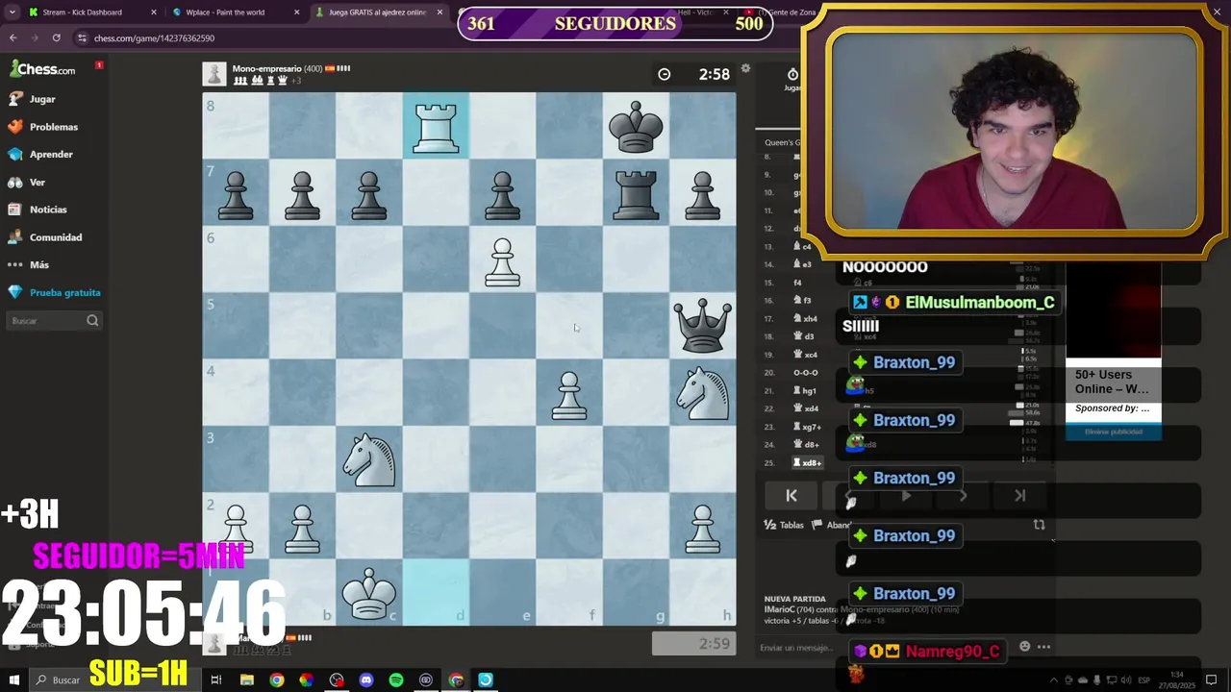The height and width of the screenshot is (692, 1231).
Task: Select the white pawn on b2
Action: click(x=302, y=526)
